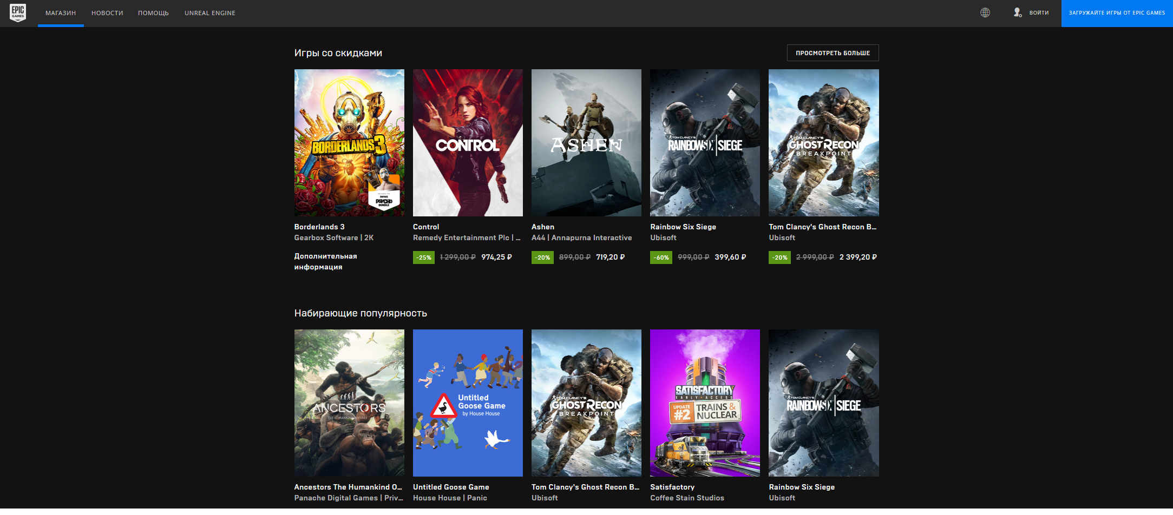Click the user profile icon
This screenshot has height=515, width=1173.
pos(1018,13)
